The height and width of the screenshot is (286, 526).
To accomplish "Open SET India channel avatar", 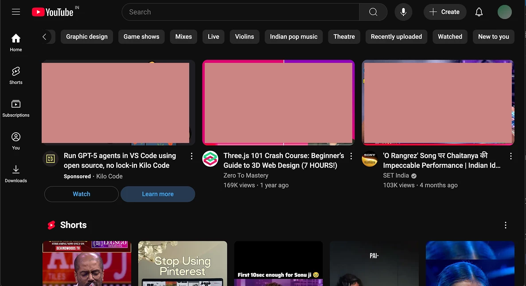I will coord(370,159).
